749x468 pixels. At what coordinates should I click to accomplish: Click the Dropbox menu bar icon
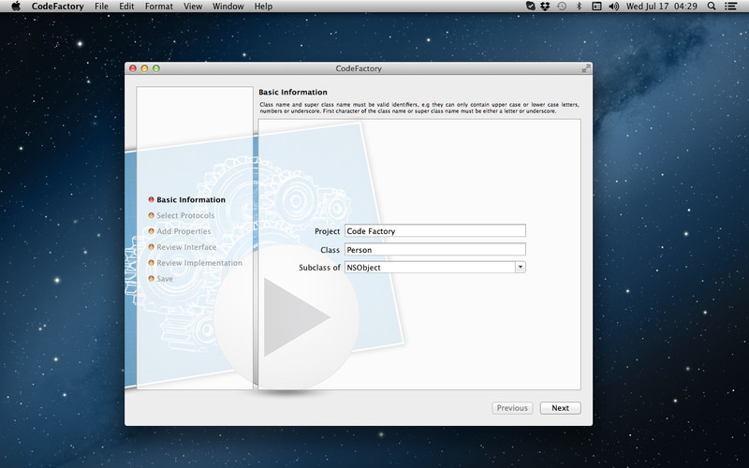545,7
